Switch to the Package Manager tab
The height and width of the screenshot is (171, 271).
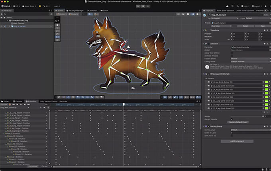[74, 10]
